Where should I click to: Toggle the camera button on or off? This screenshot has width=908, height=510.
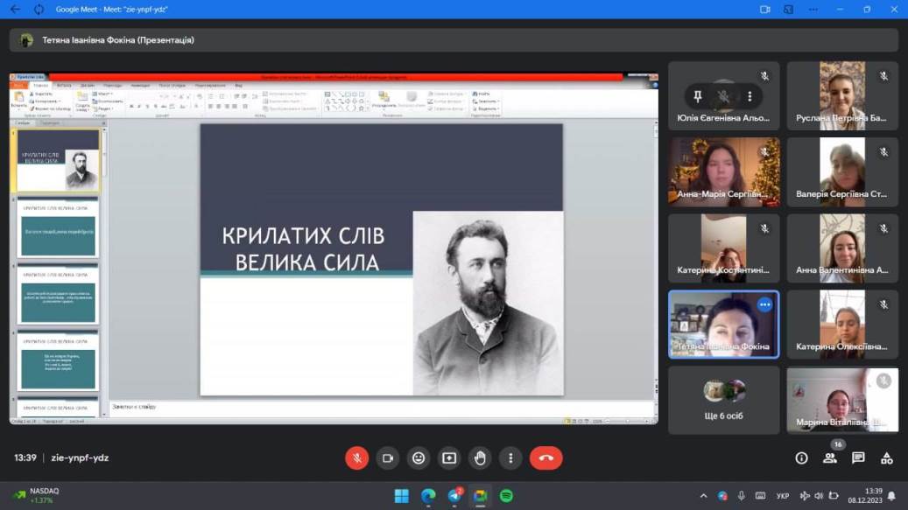(387, 458)
